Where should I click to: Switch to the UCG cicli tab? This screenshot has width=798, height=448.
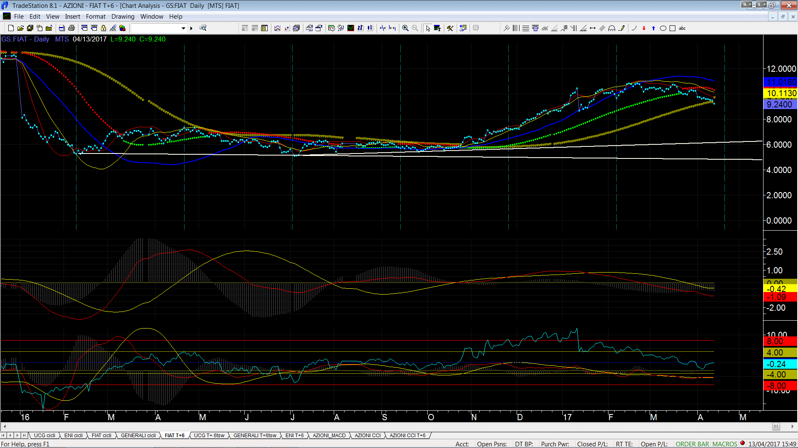tap(44, 436)
